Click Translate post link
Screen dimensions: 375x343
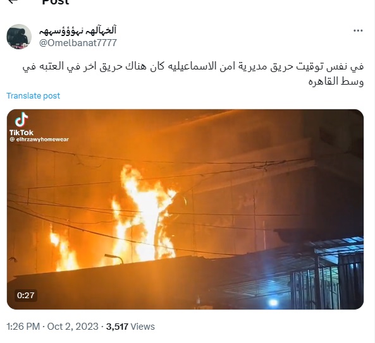point(34,96)
